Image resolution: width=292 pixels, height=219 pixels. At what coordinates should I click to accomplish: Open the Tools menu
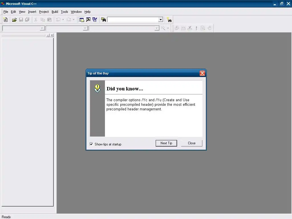tap(64, 12)
